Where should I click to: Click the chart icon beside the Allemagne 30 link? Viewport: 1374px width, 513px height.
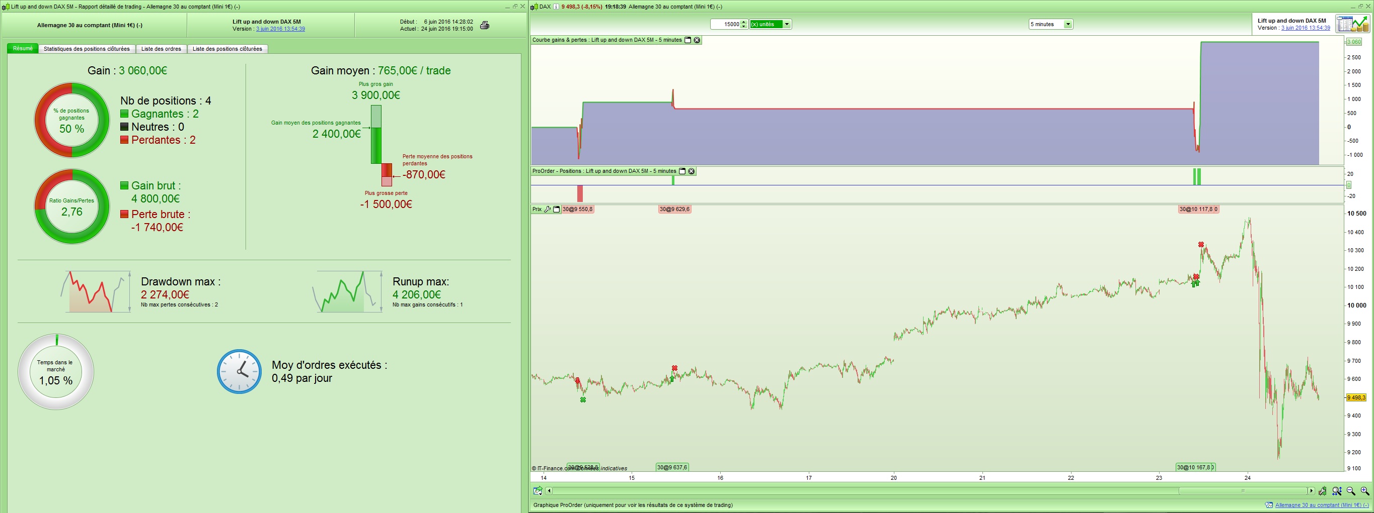(1269, 505)
